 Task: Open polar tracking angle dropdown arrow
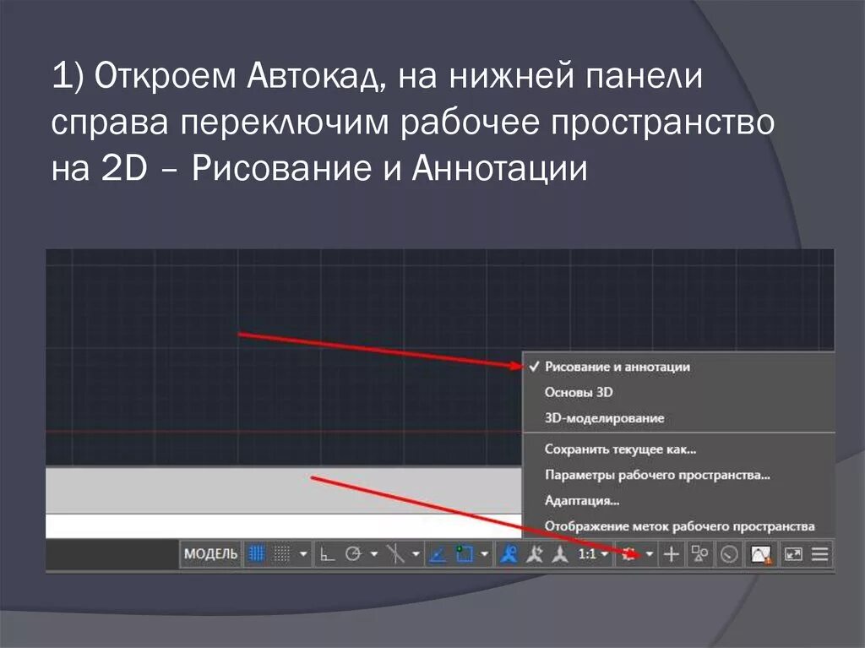tap(374, 553)
